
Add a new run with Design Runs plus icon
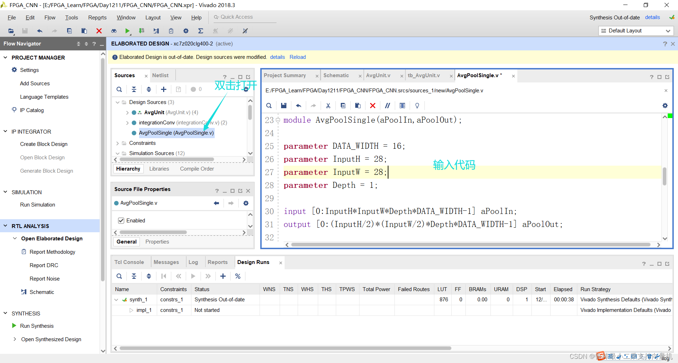[x=223, y=276]
